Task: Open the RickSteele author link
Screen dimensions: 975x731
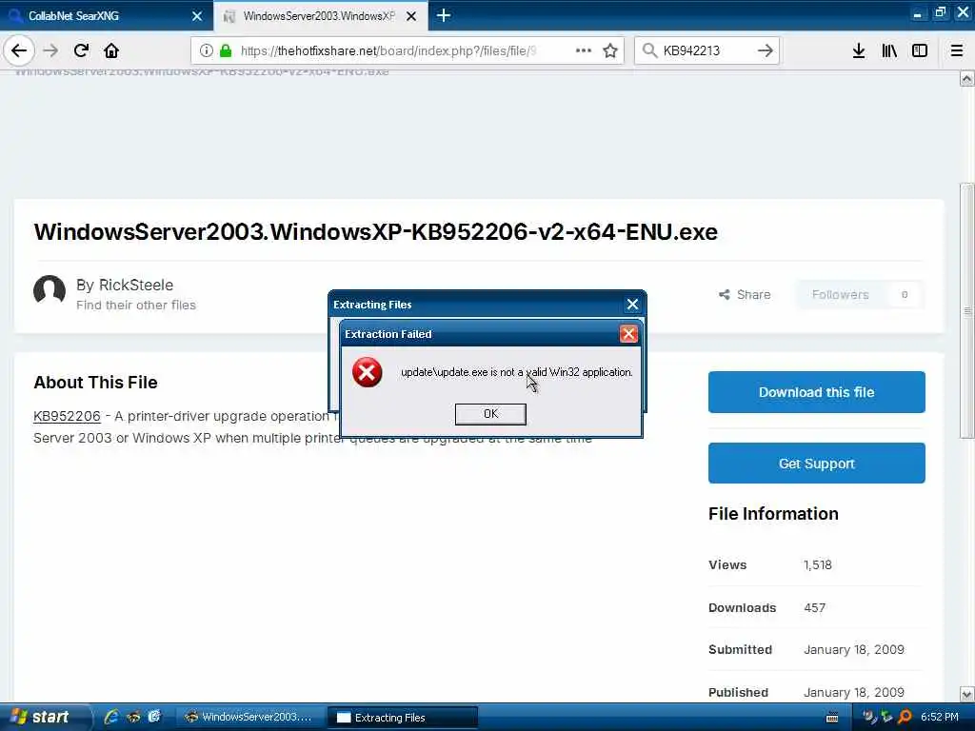Action: coord(136,285)
